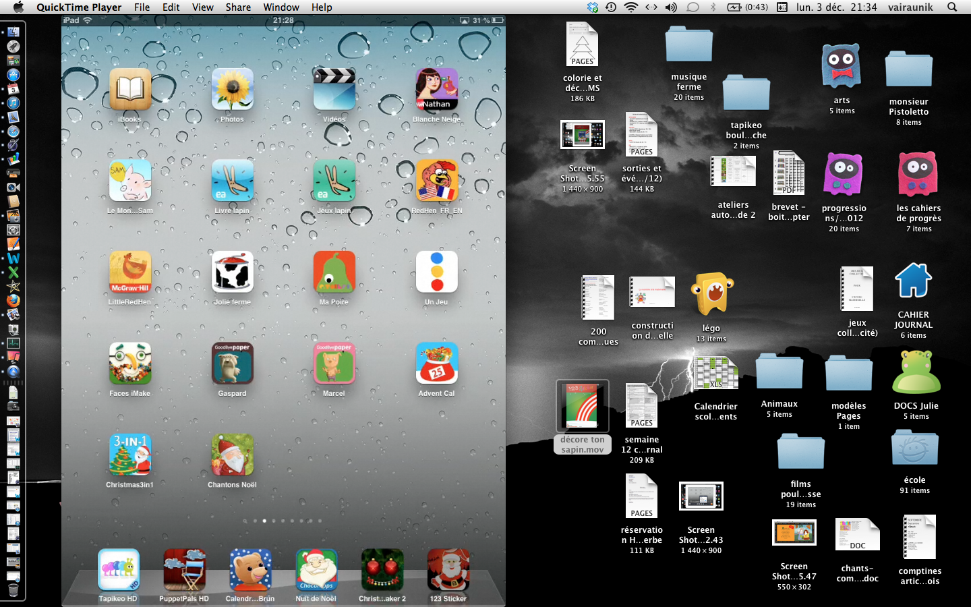Open the Videos clapperboard app
The width and height of the screenshot is (971, 607).
click(334, 89)
